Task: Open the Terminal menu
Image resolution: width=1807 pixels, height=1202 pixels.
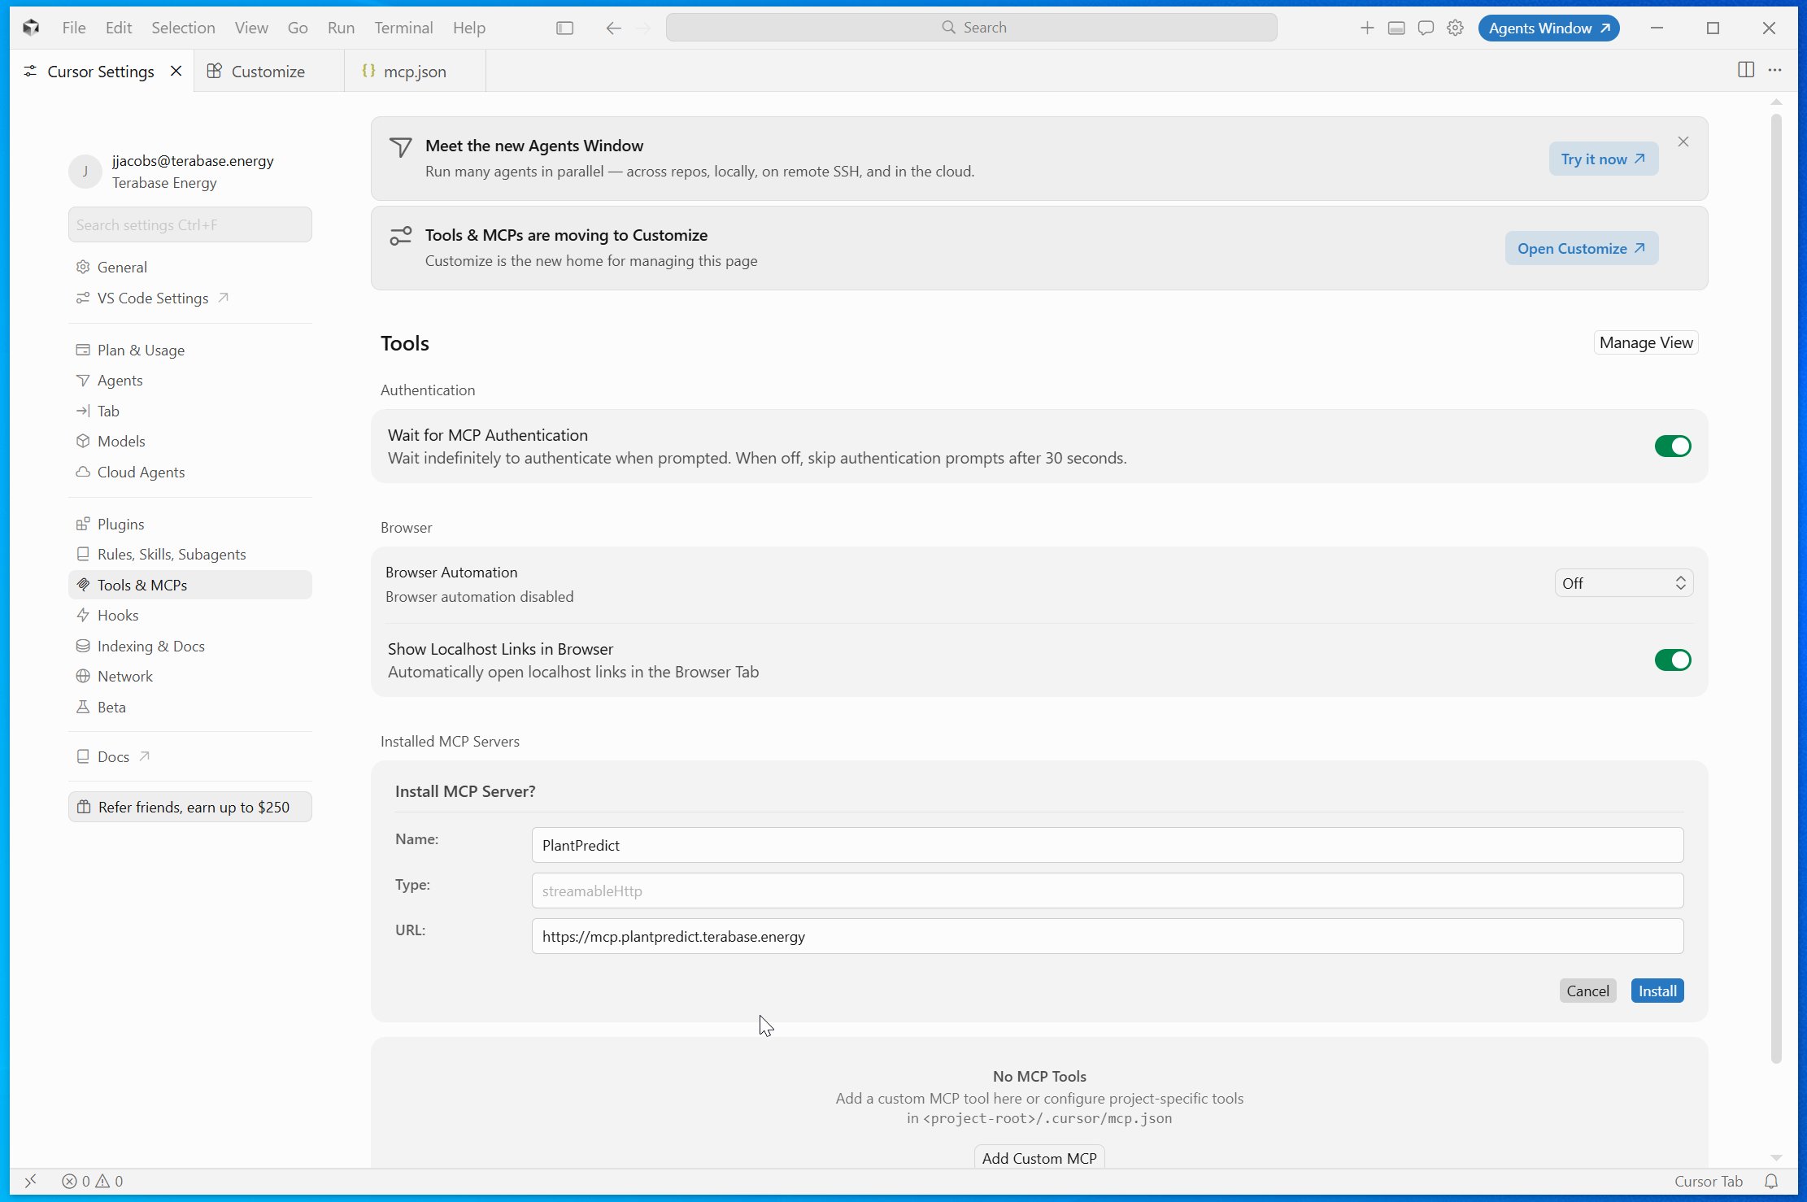Action: [x=403, y=28]
